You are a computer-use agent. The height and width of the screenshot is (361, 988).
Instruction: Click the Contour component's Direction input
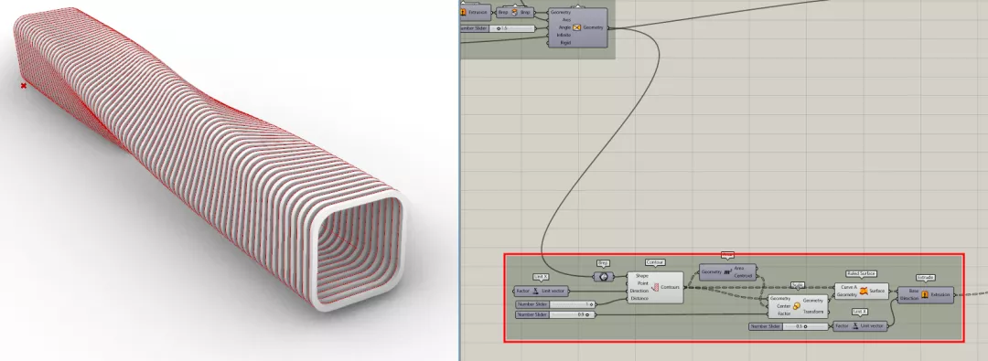639,291
